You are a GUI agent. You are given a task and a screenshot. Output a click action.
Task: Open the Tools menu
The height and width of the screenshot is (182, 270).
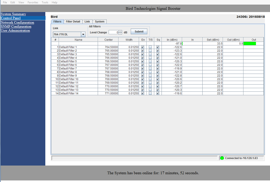click(45, 2)
